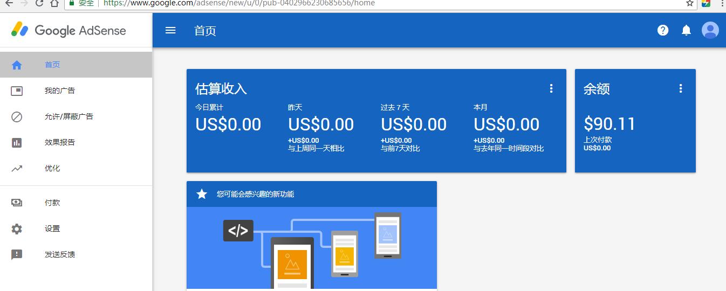Open 设置 in the sidebar
The height and width of the screenshot is (291, 726).
(x=76, y=228)
